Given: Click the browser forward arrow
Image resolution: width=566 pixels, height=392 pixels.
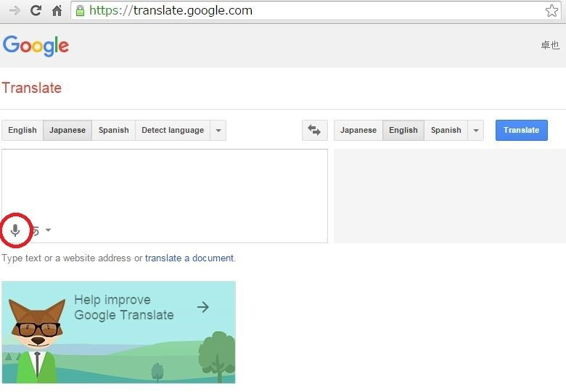Looking at the screenshot, I should [x=15, y=10].
